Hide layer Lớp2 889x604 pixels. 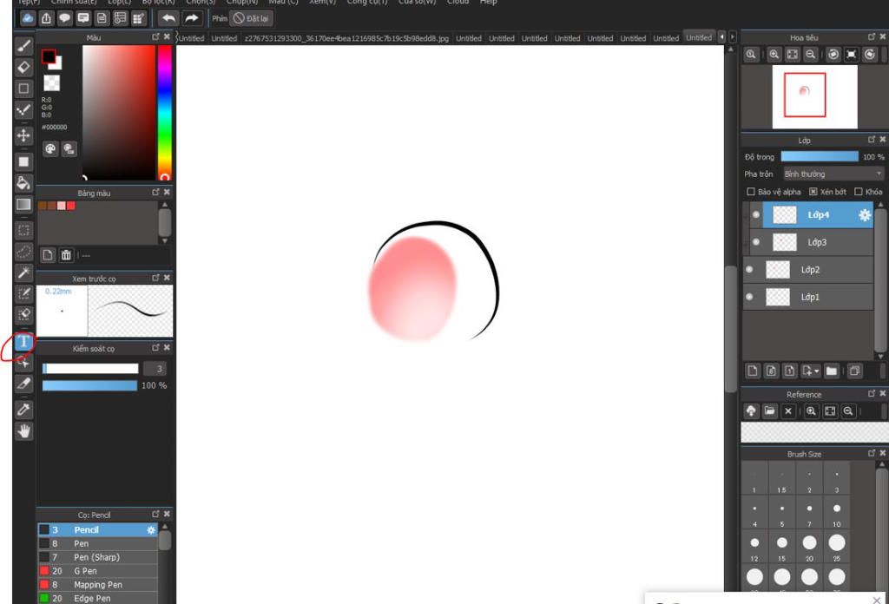point(749,269)
